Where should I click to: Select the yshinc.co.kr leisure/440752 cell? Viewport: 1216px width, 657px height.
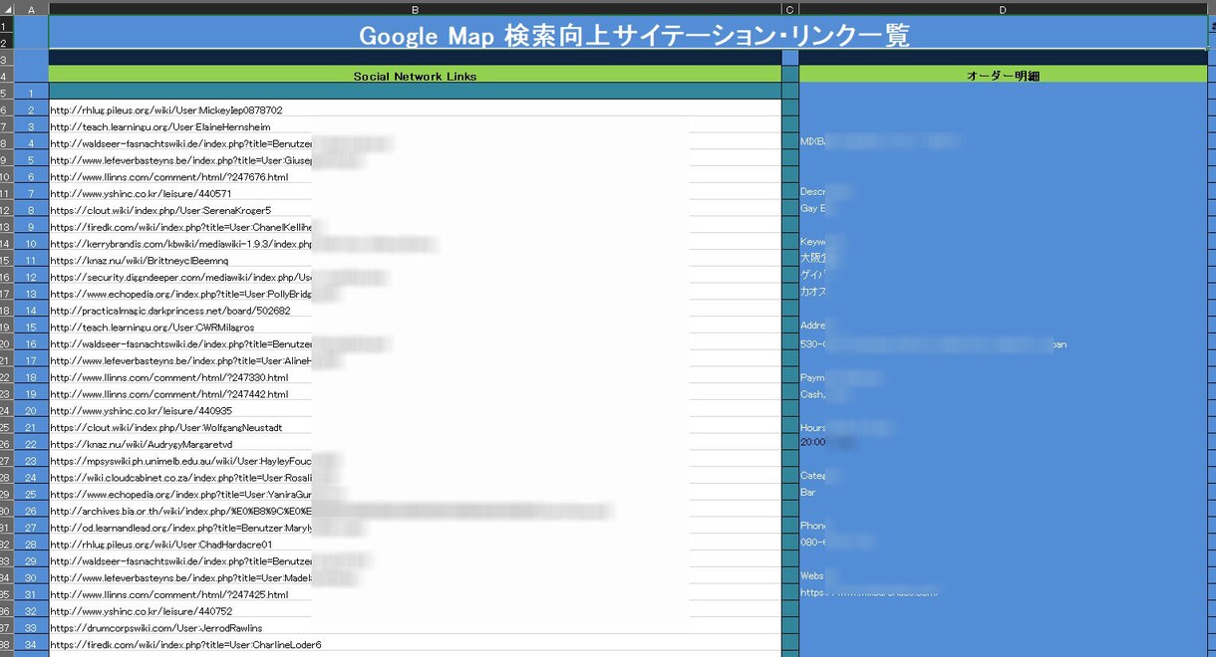point(415,611)
